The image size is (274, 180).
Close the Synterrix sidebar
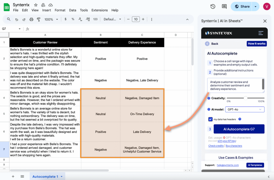265,21
